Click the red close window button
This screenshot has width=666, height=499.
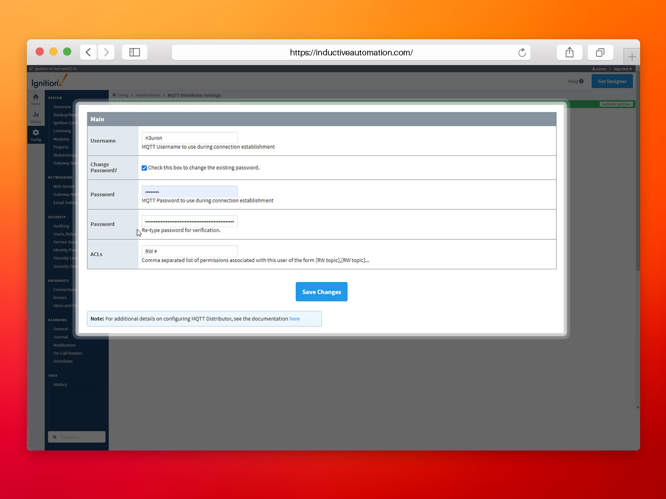point(40,52)
